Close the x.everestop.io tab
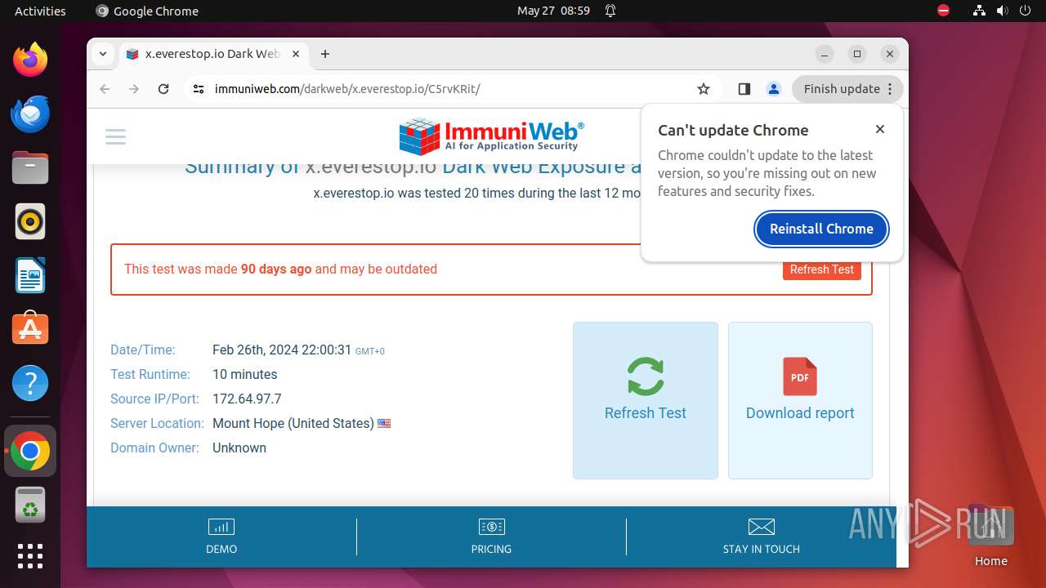Image resolution: width=1046 pixels, height=588 pixels. coord(296,54)
